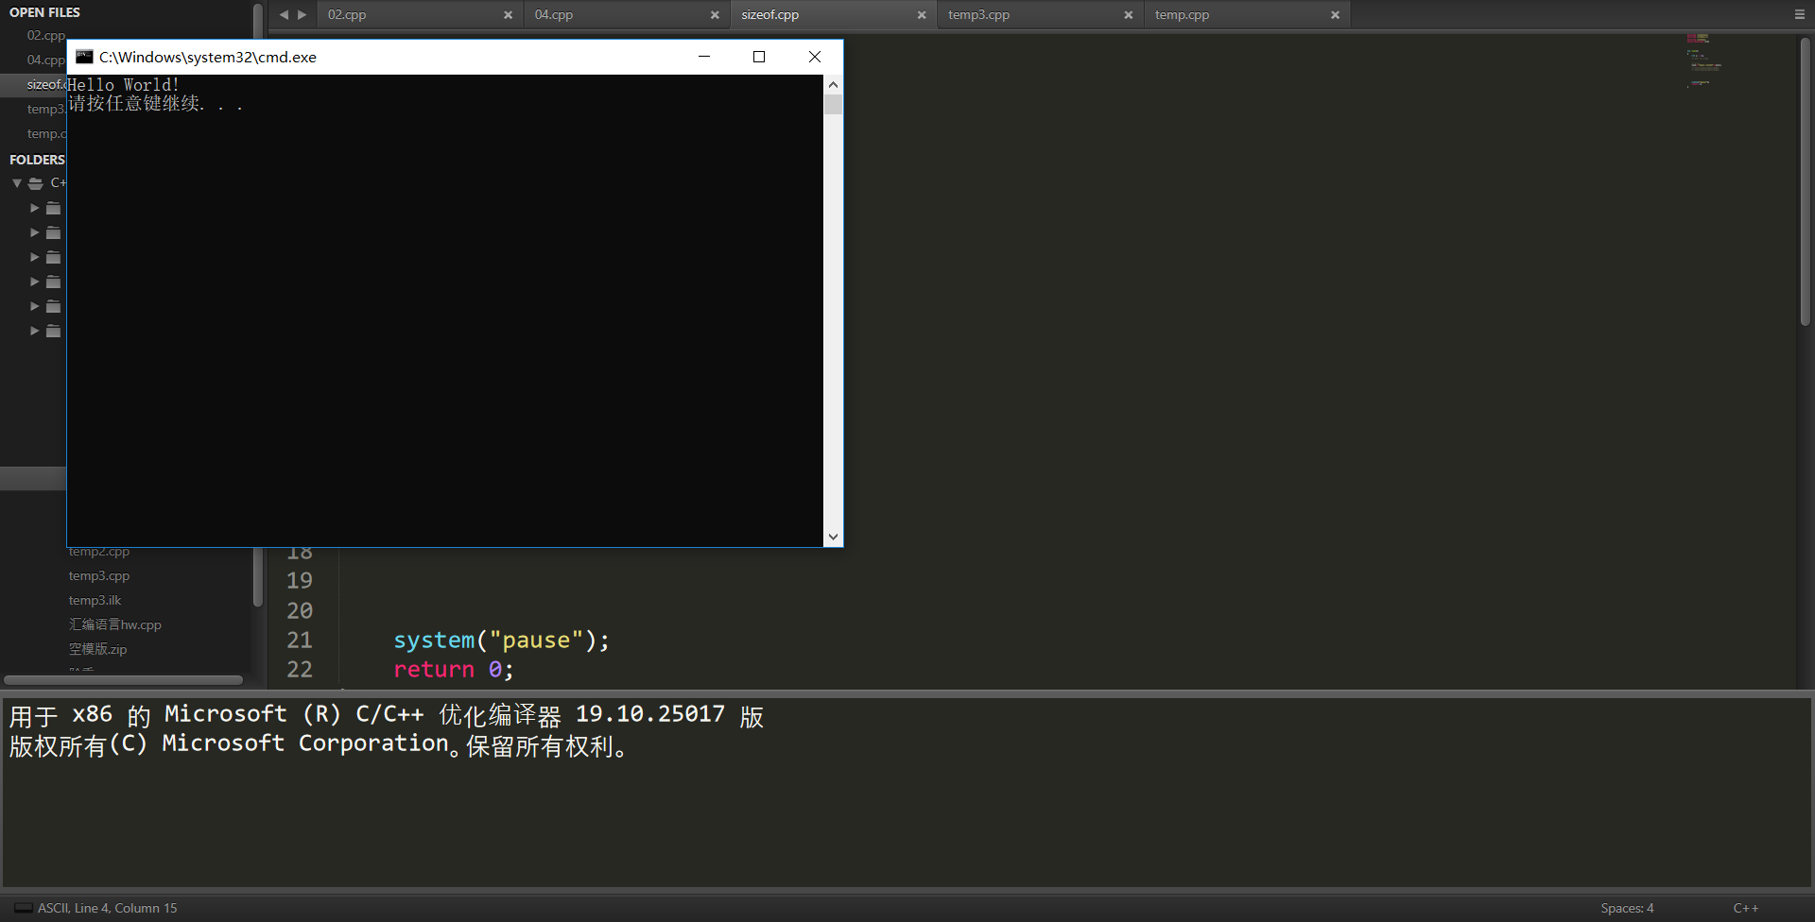The image size is (1815, 922).
Task: Open the Spaces: 4 indentation setting
Action: 1627,908
